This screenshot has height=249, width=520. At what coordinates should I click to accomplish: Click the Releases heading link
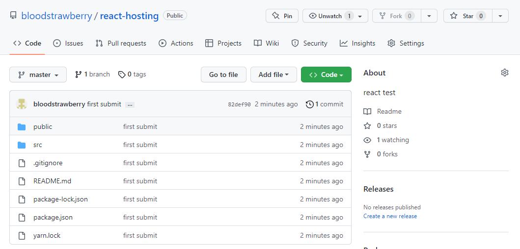click(379, 189)
